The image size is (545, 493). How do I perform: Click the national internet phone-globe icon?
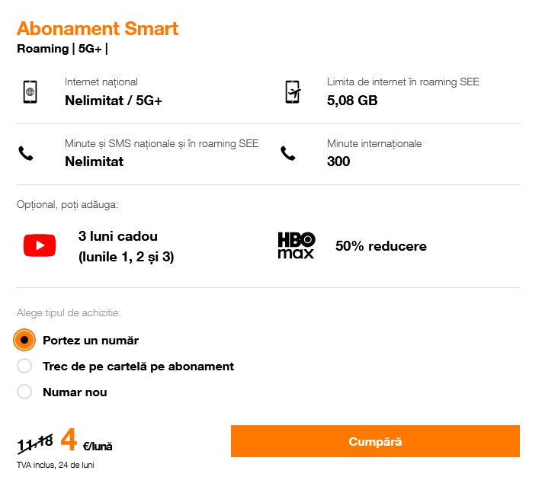click(30, 91)
